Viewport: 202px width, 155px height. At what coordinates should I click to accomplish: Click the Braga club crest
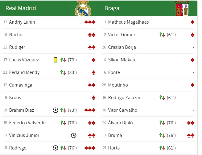182,8
